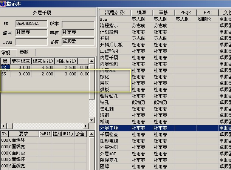Select the C面焊环 requirement row
The height and width of the screenshot is (170, 231).
43,140
